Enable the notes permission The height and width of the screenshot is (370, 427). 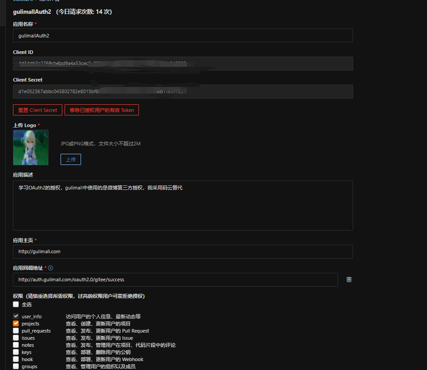point(15,345)
